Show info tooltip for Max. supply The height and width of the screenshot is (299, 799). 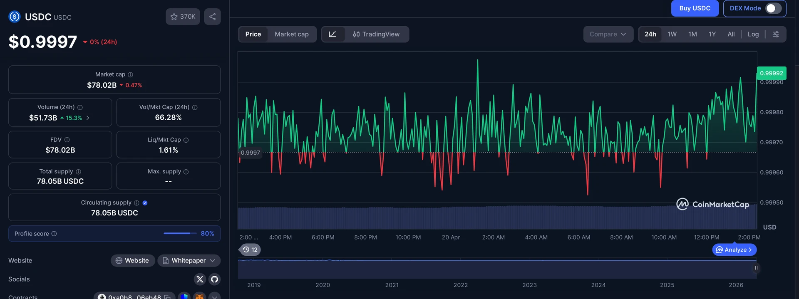tap(186, 172)
